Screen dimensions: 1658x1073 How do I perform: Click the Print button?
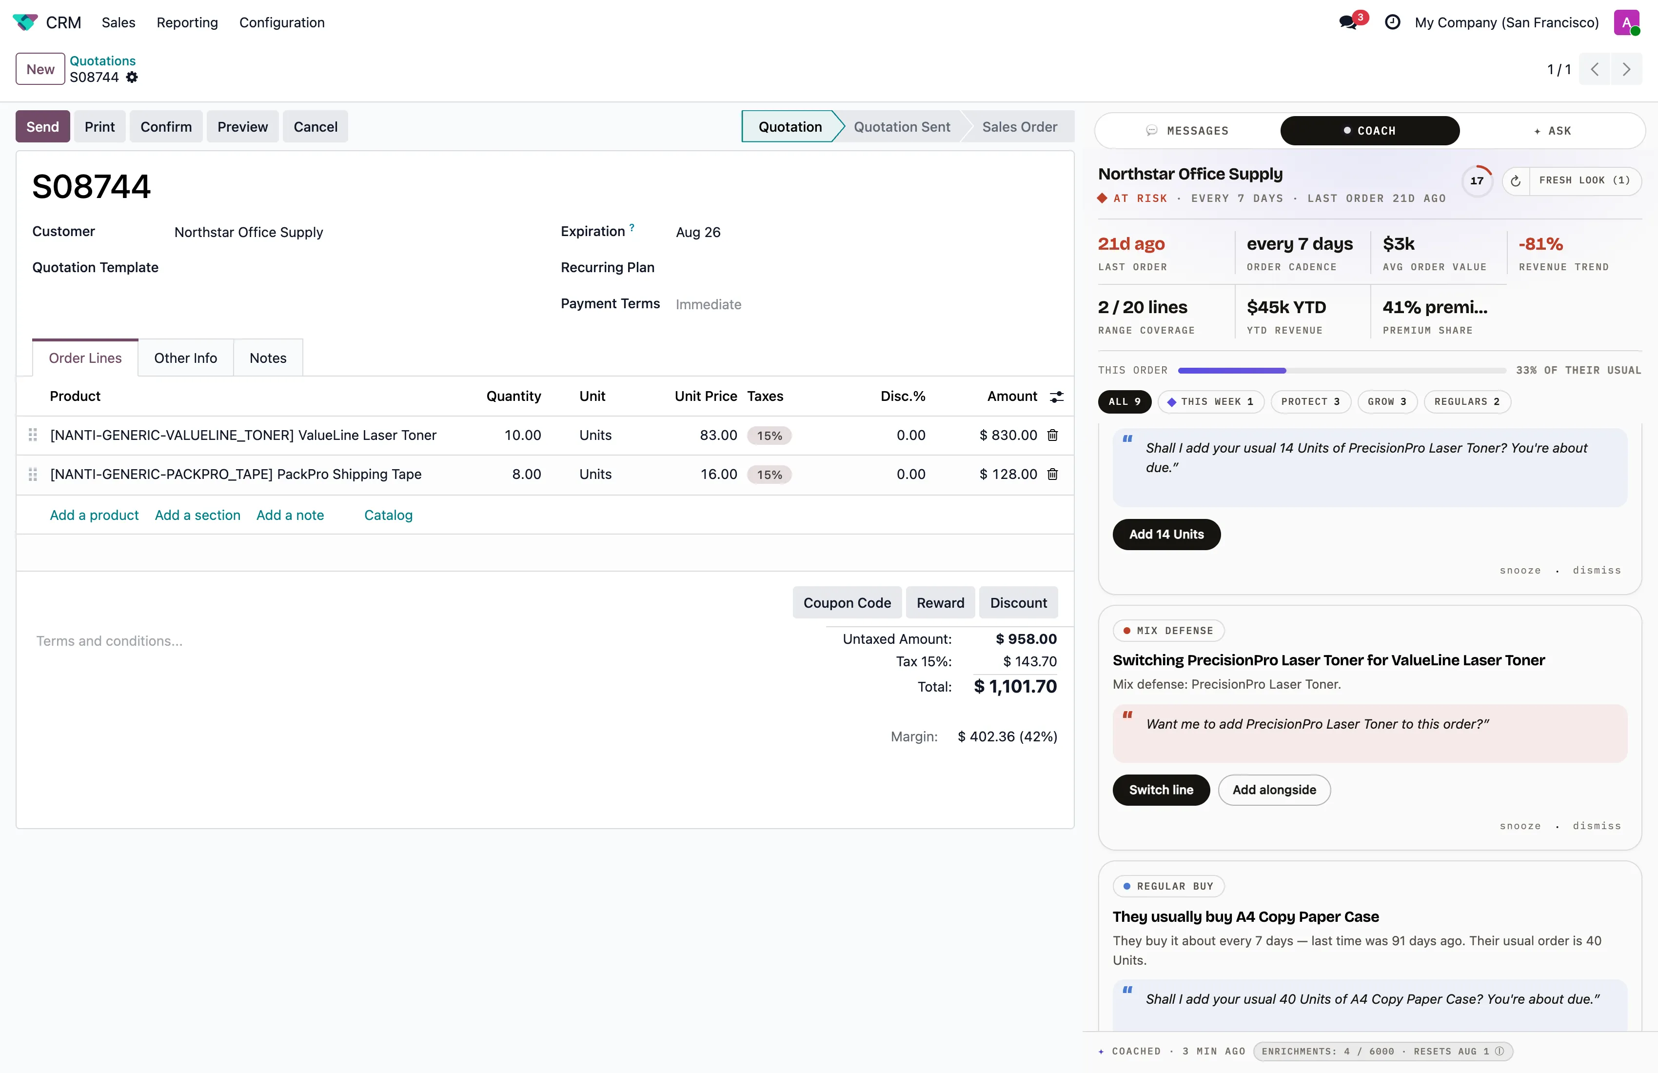click(99, 127)
